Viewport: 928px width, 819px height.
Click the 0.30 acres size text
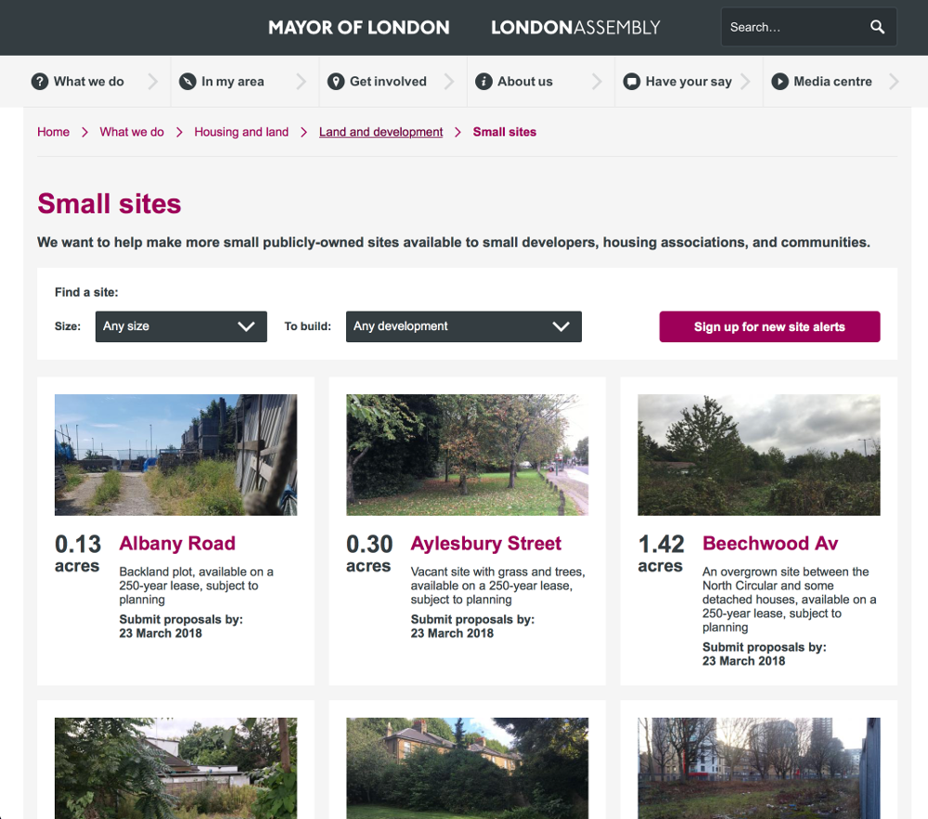pyautogui.click(x=369, y=554)
